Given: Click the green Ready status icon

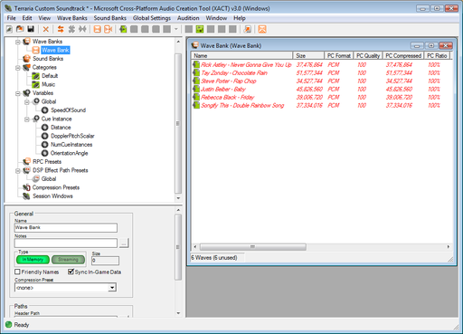Looking at the screenshot, I should (9, 325).
